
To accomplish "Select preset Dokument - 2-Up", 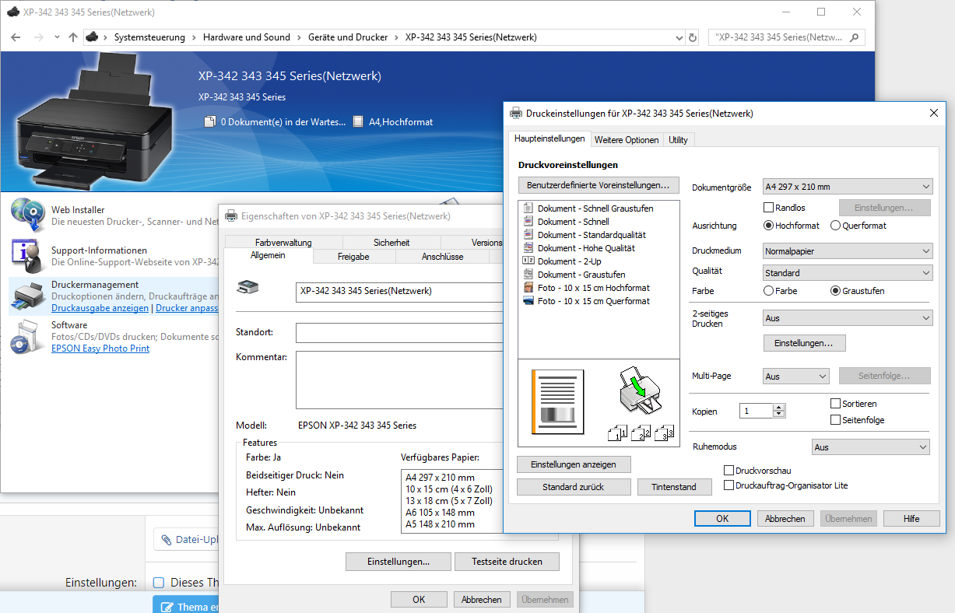I will pyautogui.click(x=563, y=261).
